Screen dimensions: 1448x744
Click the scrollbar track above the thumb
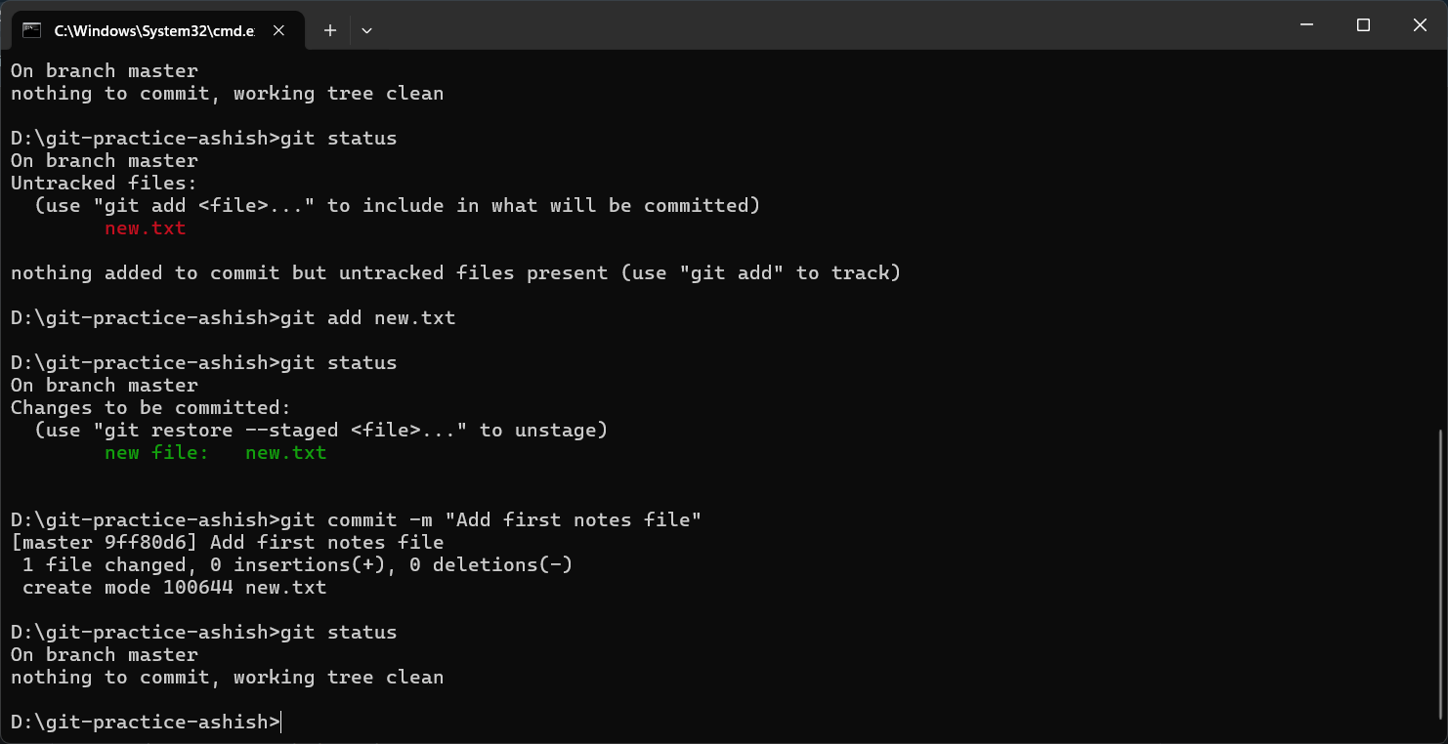1439,244
